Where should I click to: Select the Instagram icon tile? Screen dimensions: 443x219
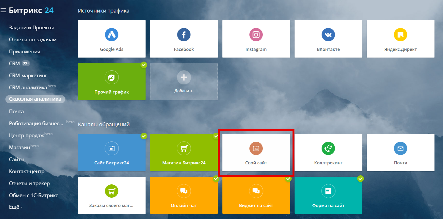(256, 35)
